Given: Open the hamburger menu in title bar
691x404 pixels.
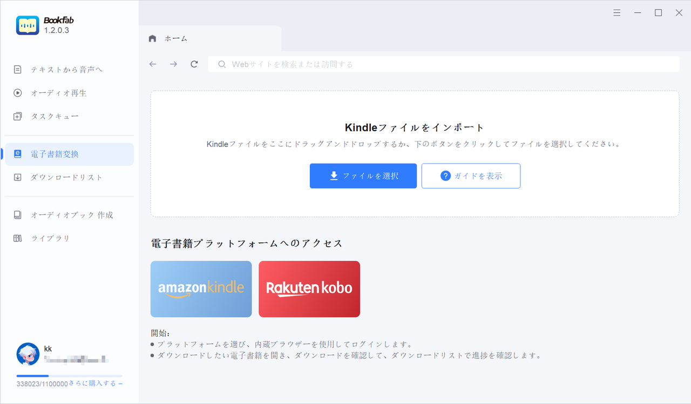Looking at the screenshot, I should click(x=617, y=13).
